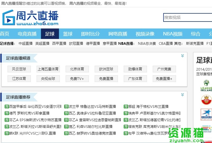Select the 广州竞赛 channel button
Screen dimensions: 212x143
(164, 69)
